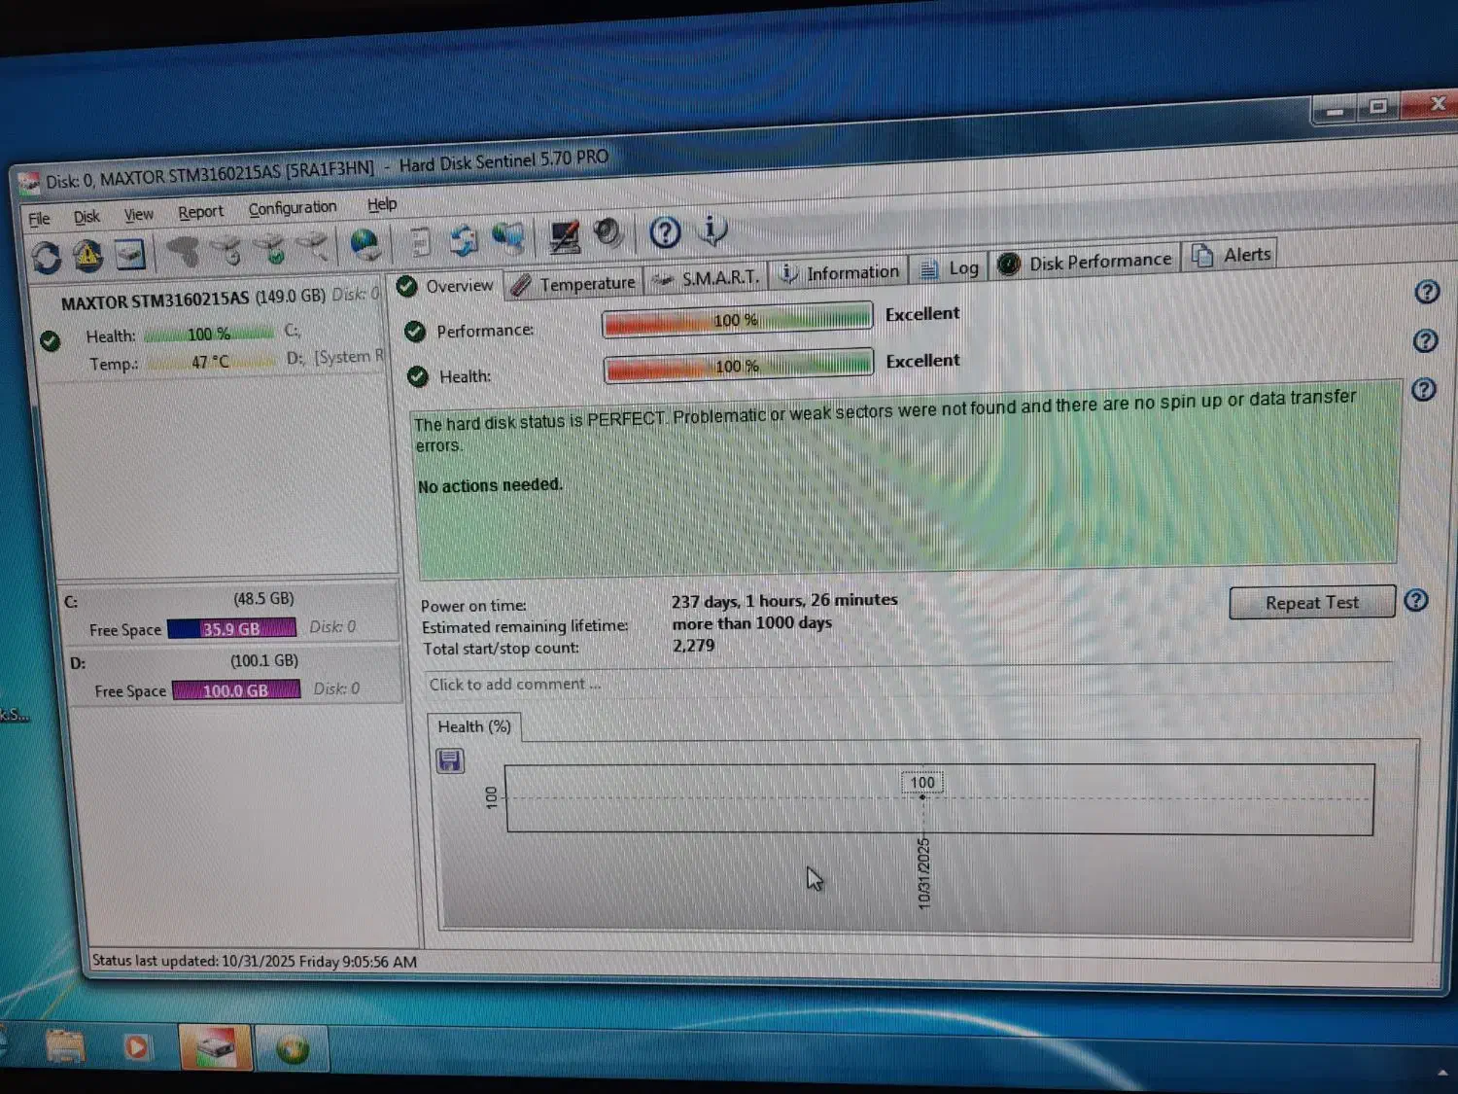Open the Report menu
This screenshot has width=1458, height=1094.
tap(200, 212)
